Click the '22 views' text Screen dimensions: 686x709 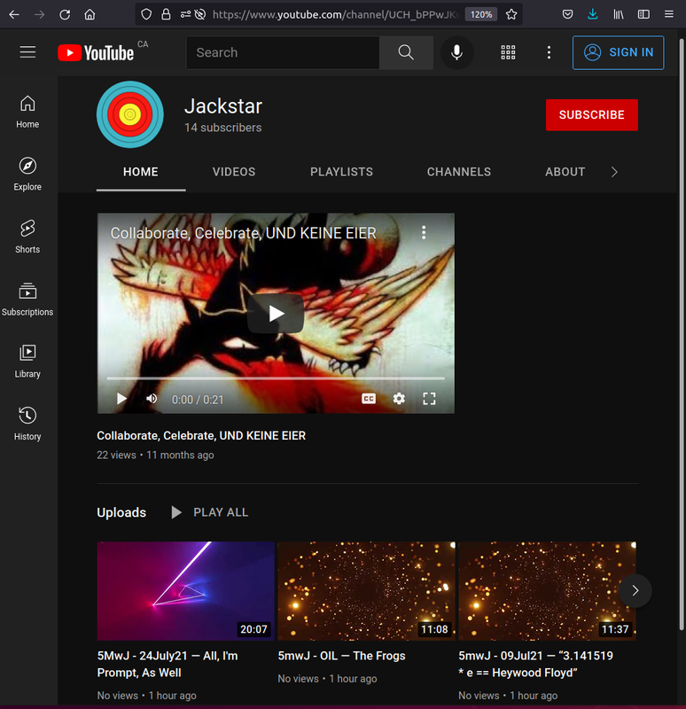pyautogui.click(x=116, y=455)
